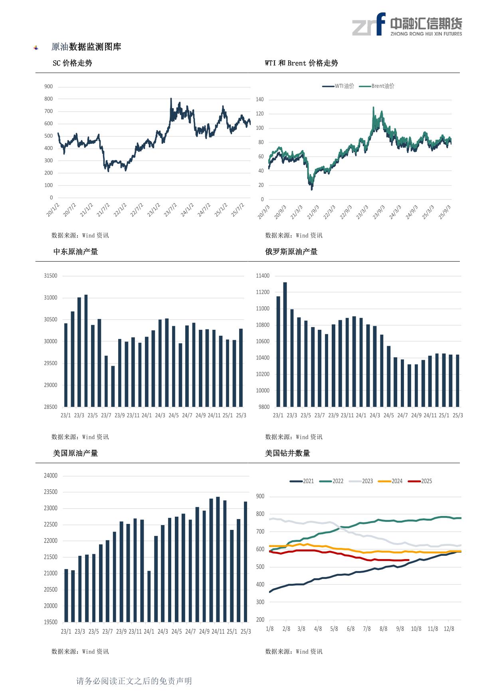This screenshot has width=495, height=700.
Task: Click the tallest bar in 俄罗斯原油产量 chart
Action: (x=285, y=343)
